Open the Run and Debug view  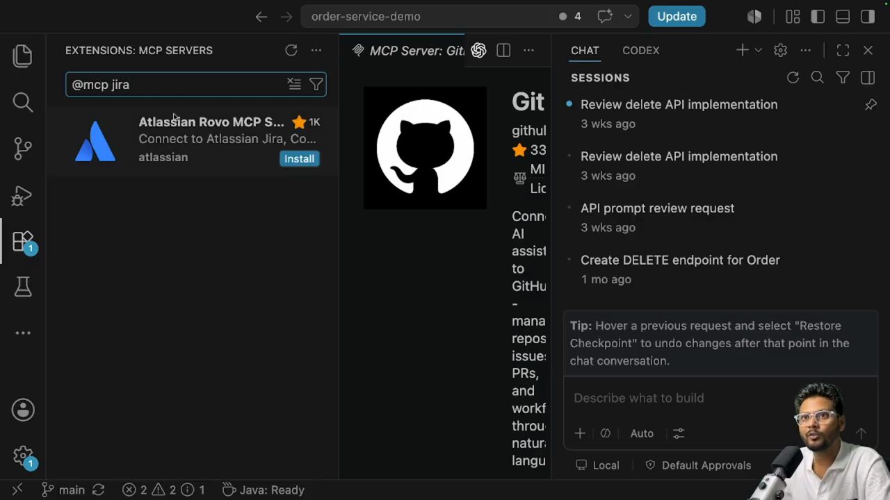point(23,195)
